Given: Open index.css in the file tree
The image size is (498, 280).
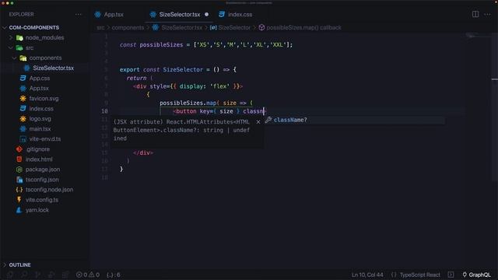Looking at the screenshot, I should point(41,109).
